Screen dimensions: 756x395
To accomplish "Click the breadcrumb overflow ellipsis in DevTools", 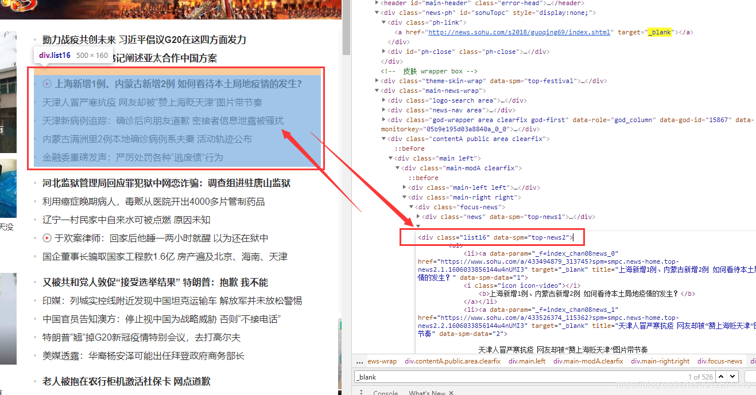I will pos(359,361).
